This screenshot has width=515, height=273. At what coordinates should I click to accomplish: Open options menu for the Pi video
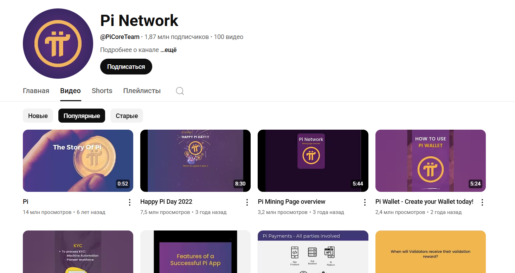[x=129, y=202]
